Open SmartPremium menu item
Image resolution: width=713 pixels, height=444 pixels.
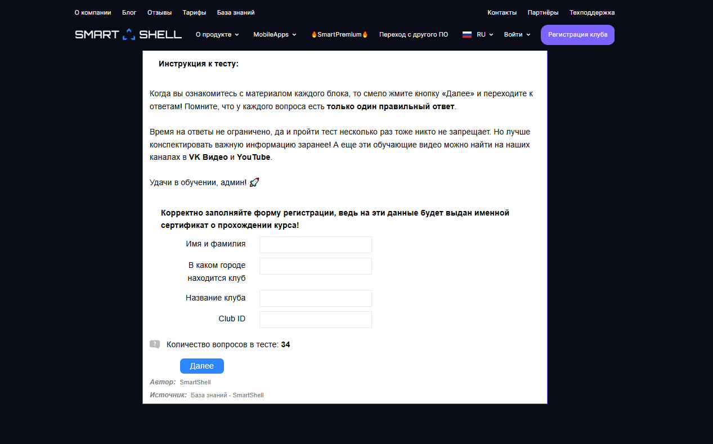339,34
